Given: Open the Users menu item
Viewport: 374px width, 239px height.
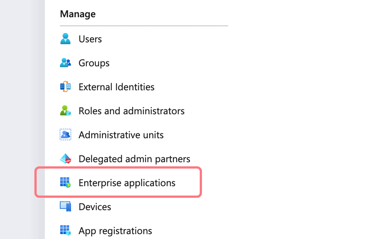Looking at the screenshot, I should (x=90, y=39).
